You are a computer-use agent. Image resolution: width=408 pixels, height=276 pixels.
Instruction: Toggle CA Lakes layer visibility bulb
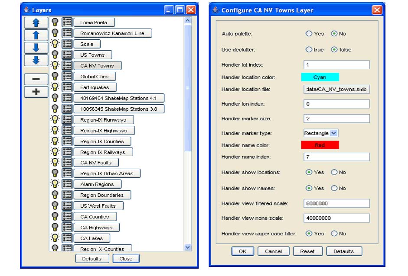pyautogui.click(x=55, y=238)
